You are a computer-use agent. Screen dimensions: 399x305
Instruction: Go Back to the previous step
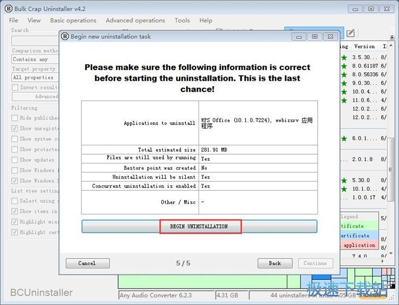(x=275, y=264)
